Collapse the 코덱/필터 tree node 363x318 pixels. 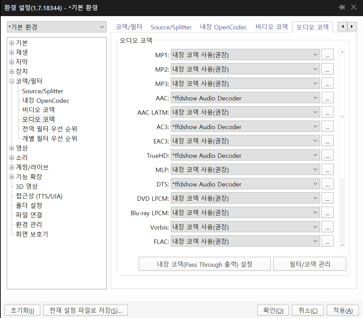(x=12, y=81)
